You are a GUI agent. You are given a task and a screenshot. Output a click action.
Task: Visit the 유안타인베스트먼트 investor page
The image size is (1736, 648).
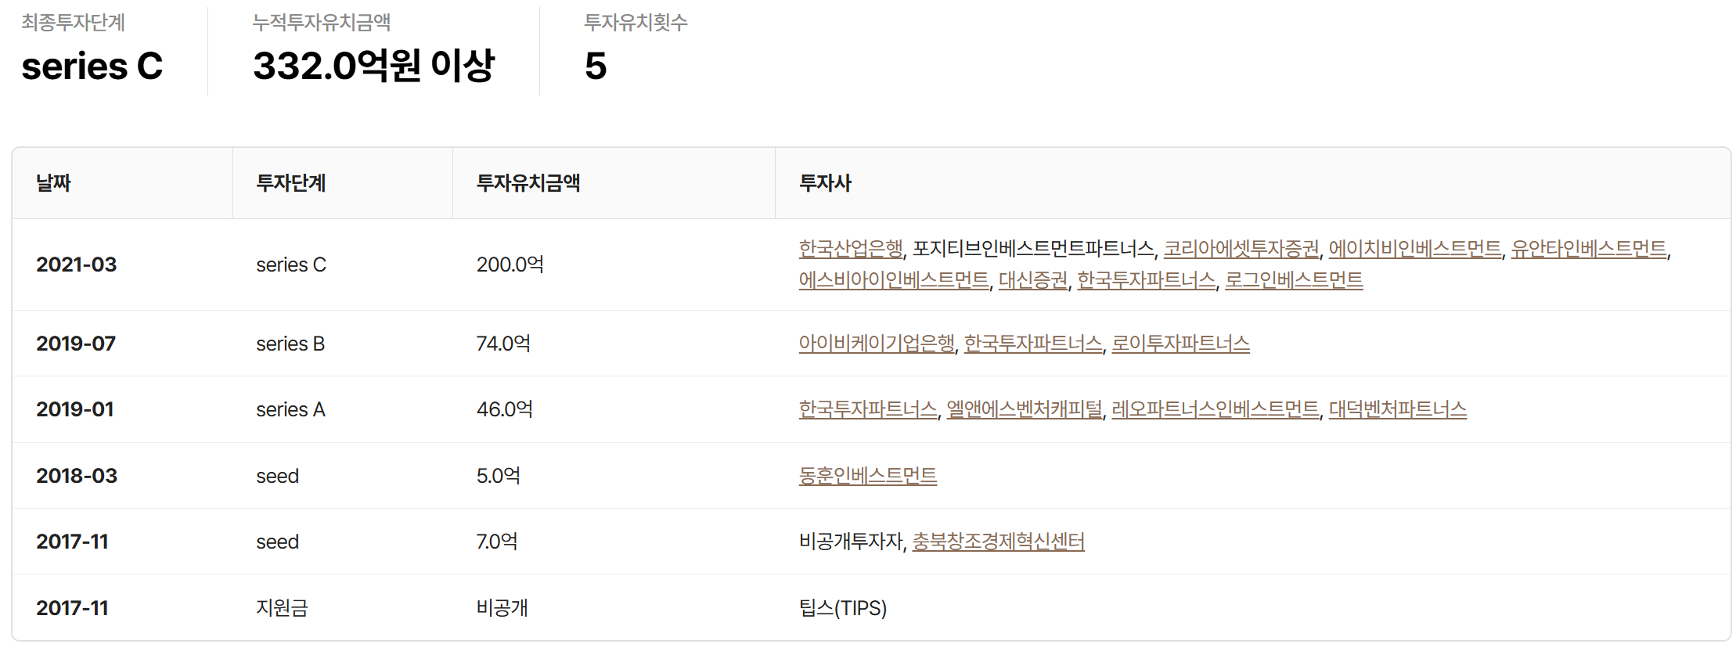click(x=1588, y=249)
